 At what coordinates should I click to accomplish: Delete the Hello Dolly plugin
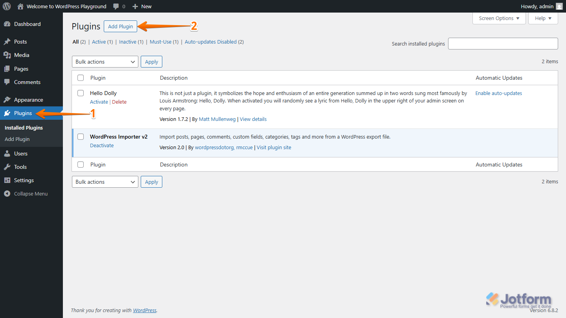pos(119,102)
